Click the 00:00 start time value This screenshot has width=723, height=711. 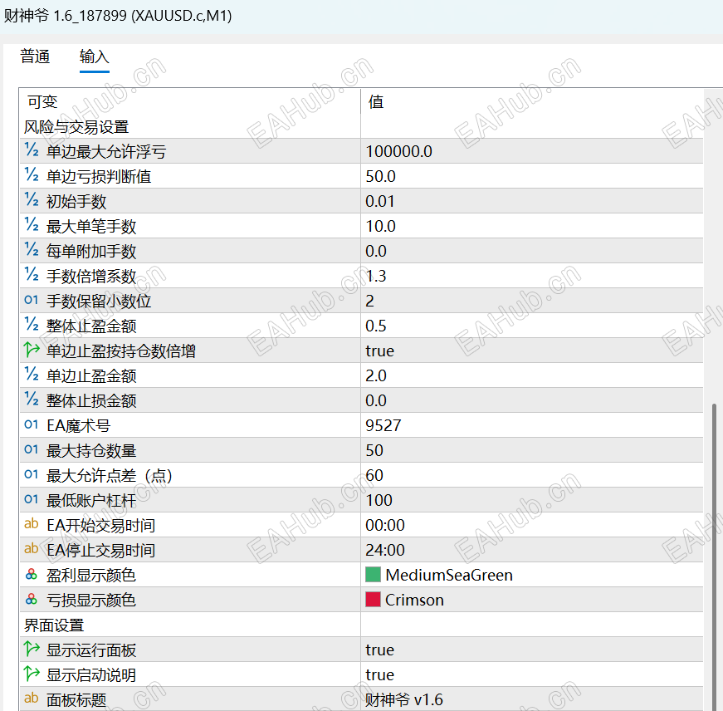pyautogui.click(x=385, y=525)
